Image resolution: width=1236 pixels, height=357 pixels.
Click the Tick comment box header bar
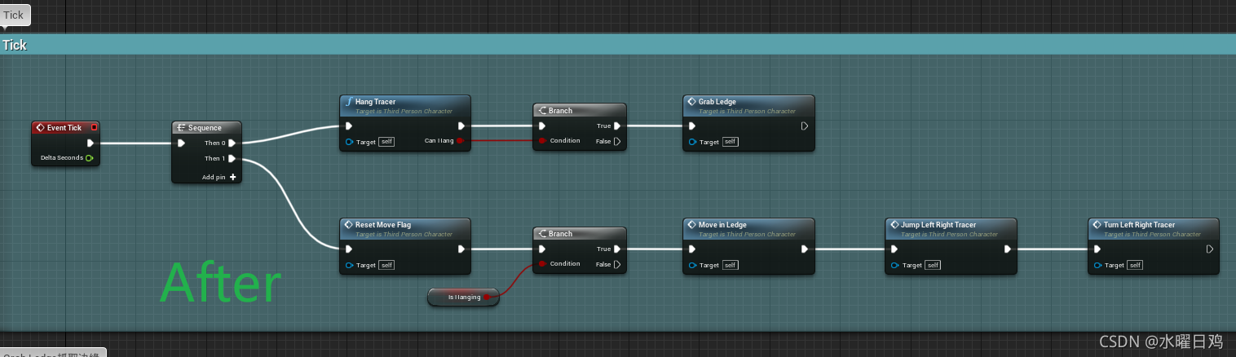[618, 45]
